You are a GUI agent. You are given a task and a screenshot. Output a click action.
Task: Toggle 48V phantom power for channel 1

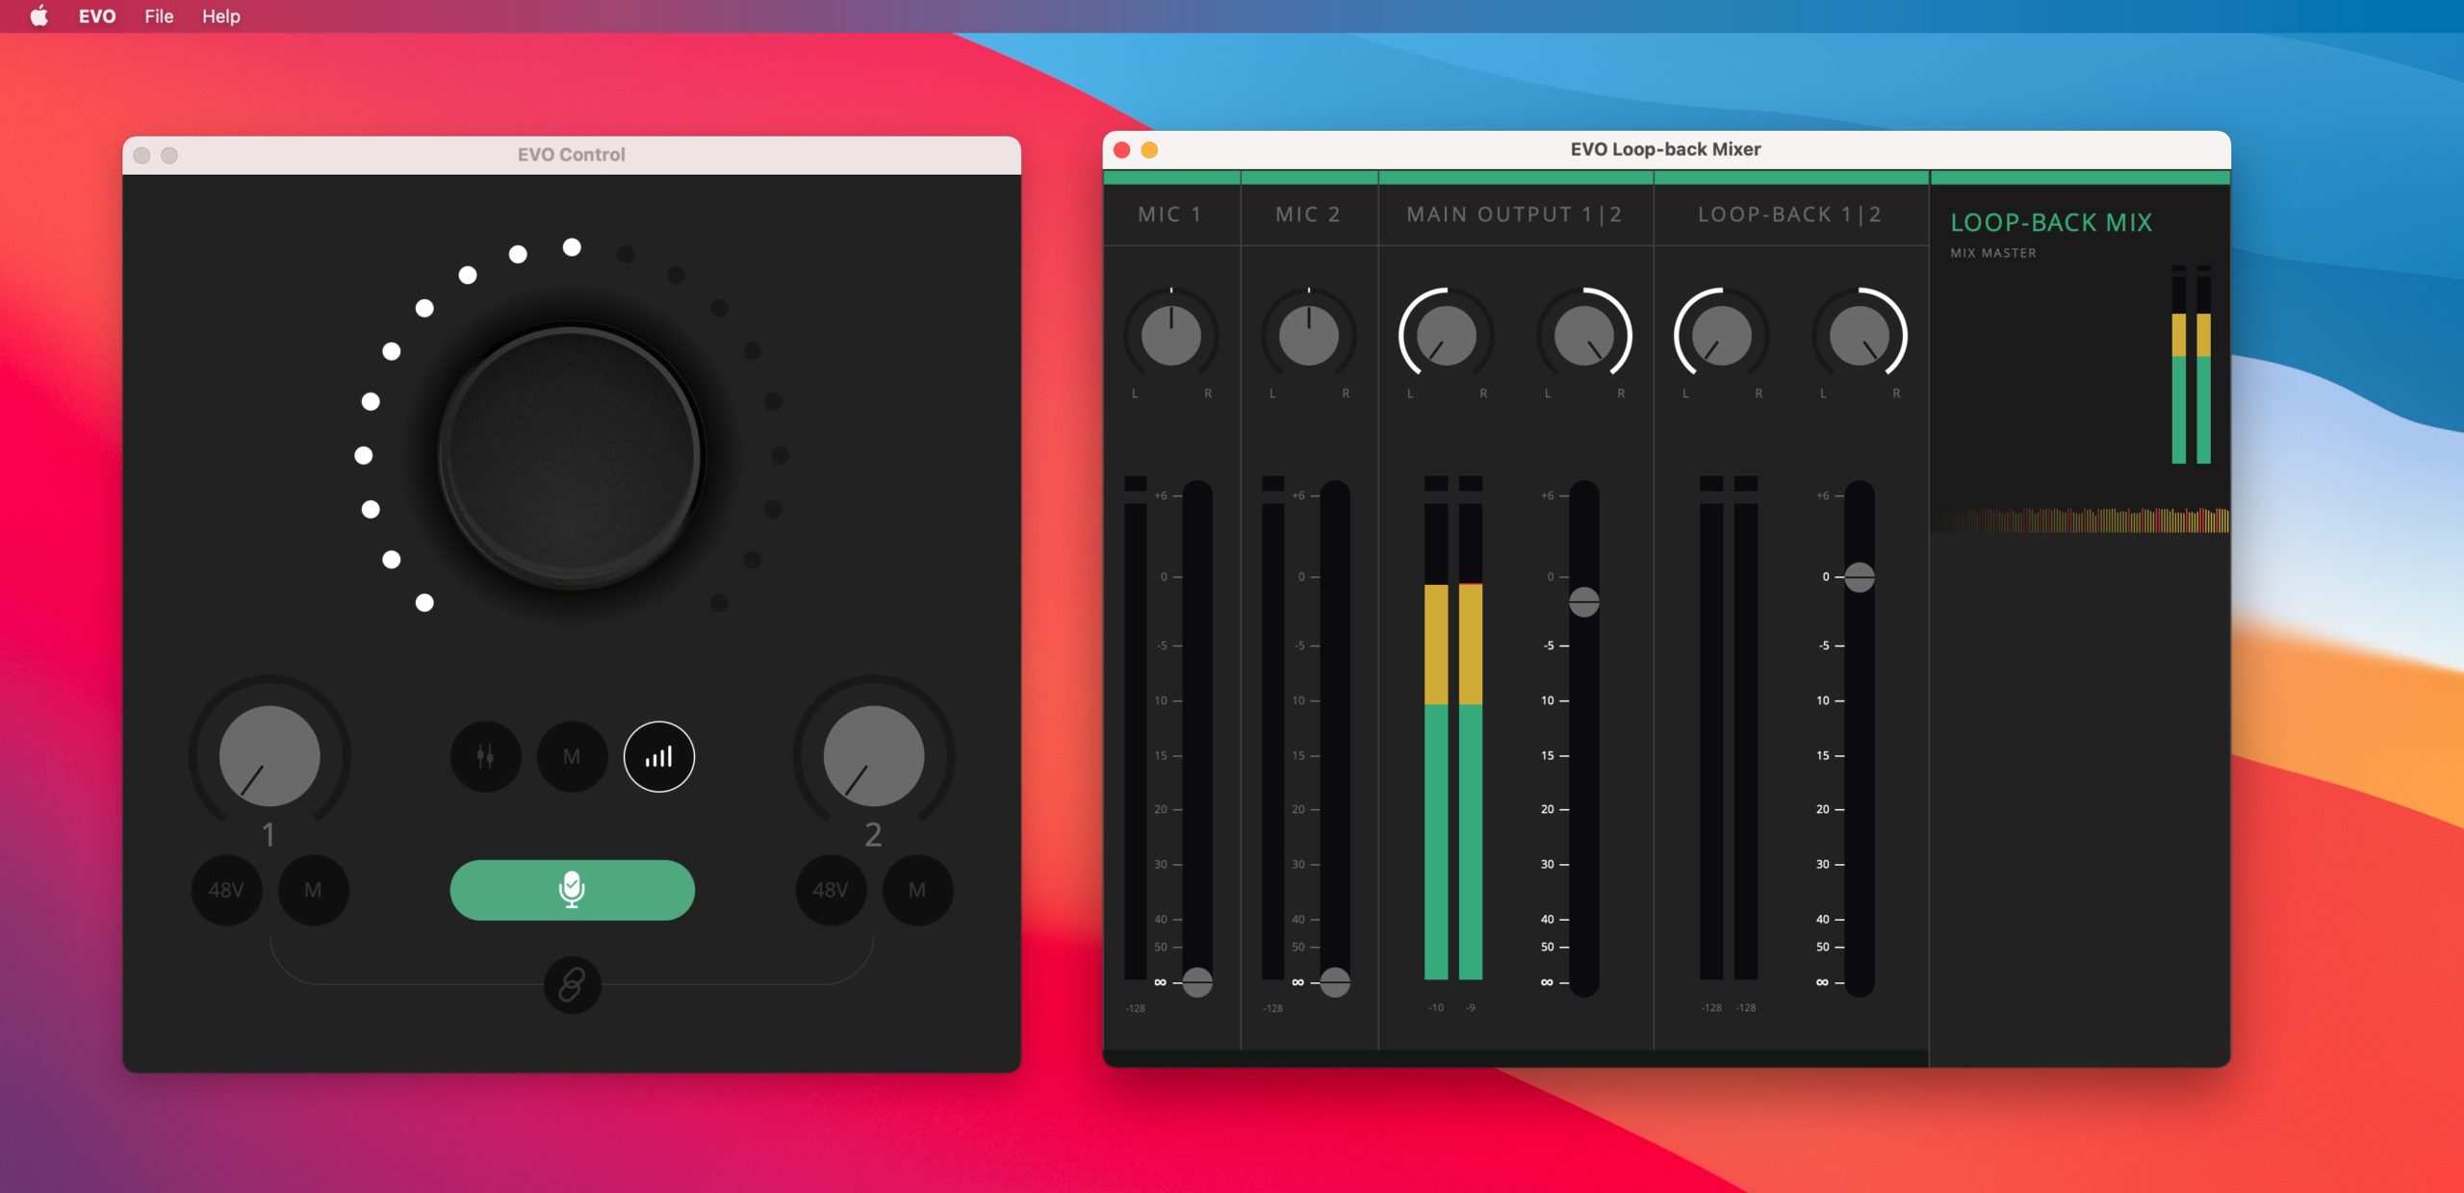click(227, 890)
